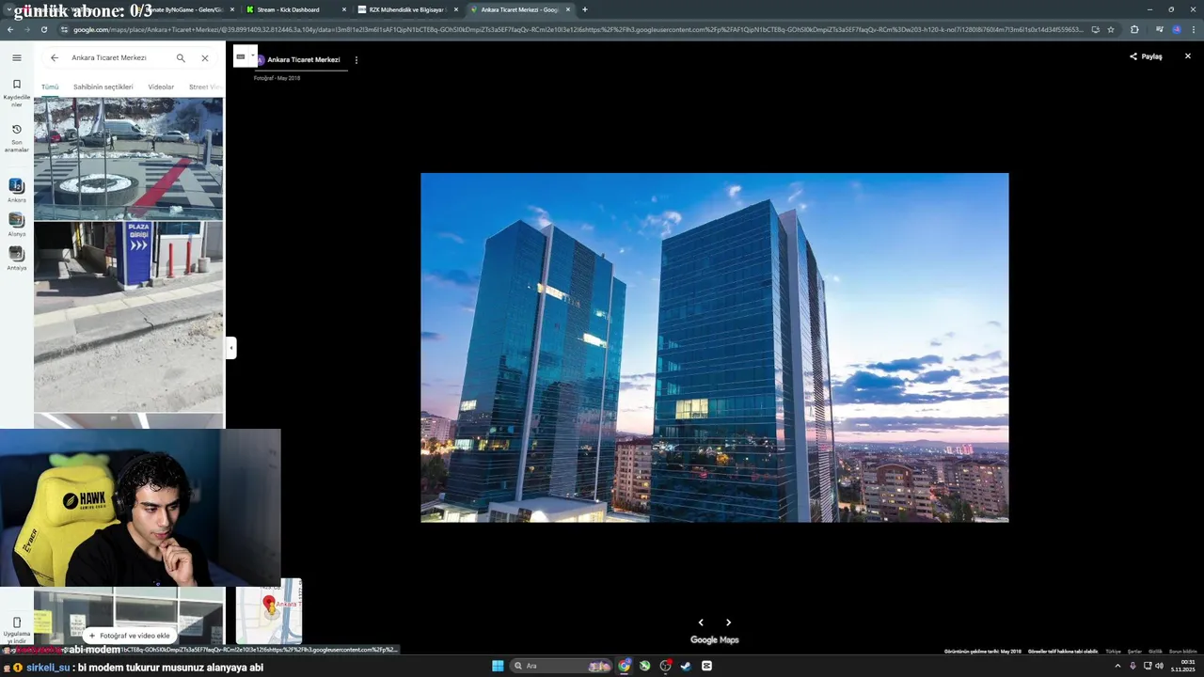This screenshot has height=677, width=1204.
Task: Open Kaydedilenler saved places
Action: tap(16, 92)
